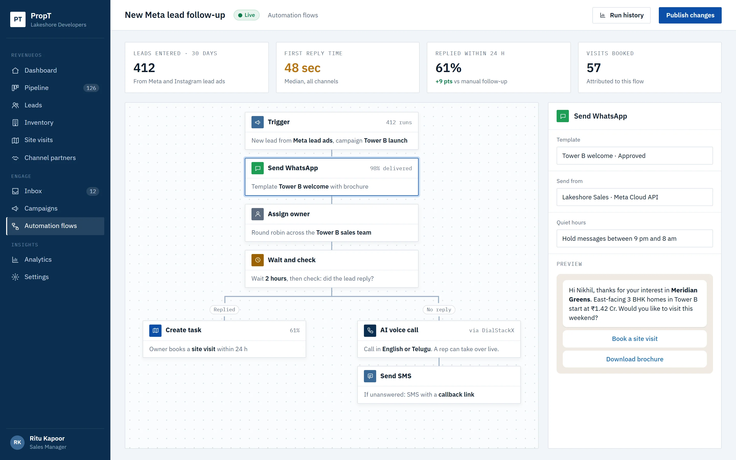Click the Trigger node megaphone icon

pyautogui.click(x=257, y=122)
